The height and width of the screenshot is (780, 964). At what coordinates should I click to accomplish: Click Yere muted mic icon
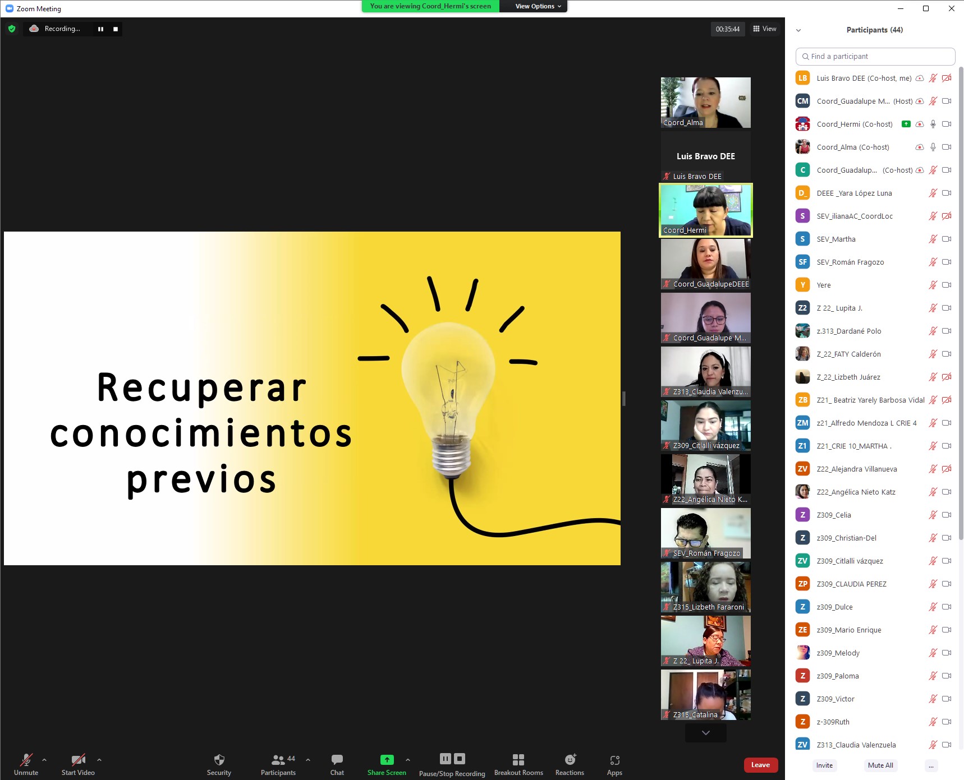pos(933,285)
